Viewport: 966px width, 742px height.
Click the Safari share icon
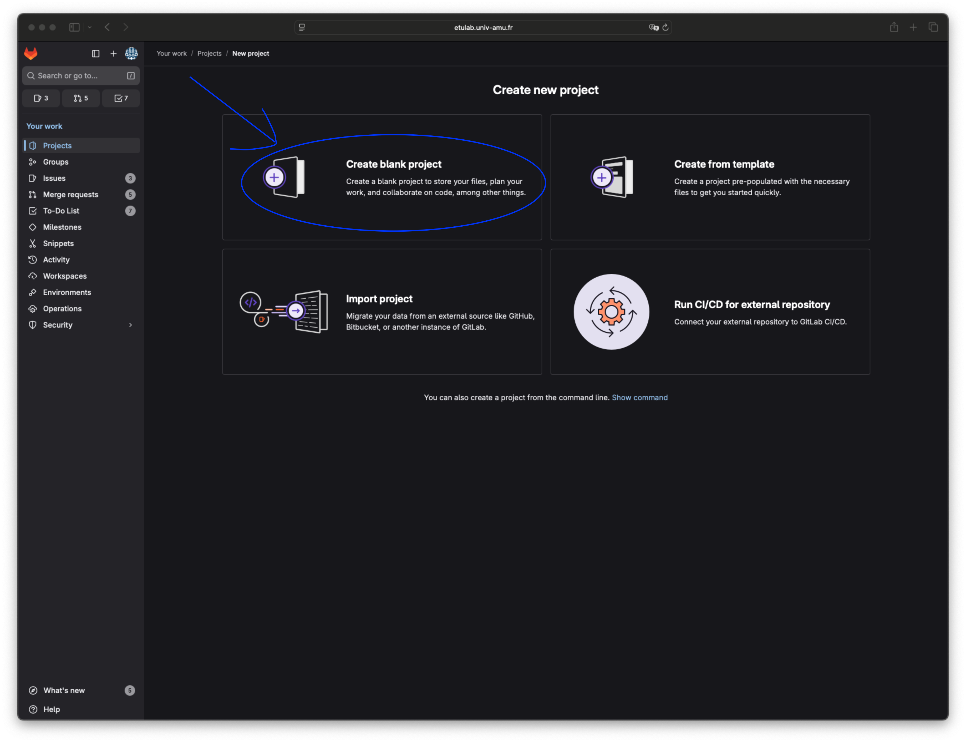coord(893,27)
